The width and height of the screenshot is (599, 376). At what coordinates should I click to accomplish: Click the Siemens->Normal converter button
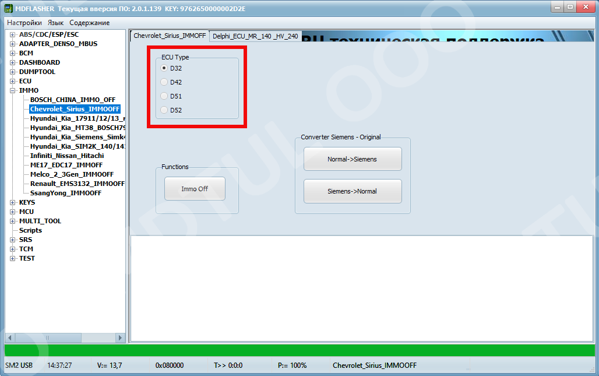tap(352, 191)
